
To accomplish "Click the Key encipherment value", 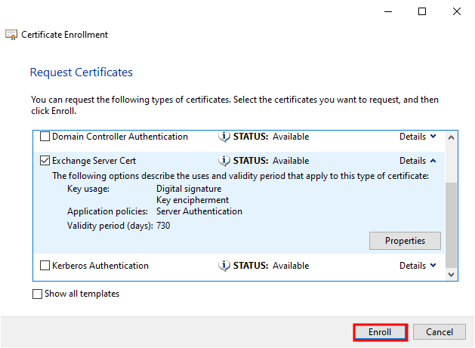I will click(x=193, y=200).
